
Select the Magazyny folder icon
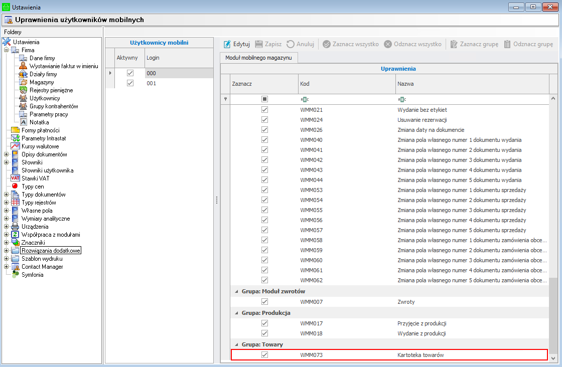[23, 82]
